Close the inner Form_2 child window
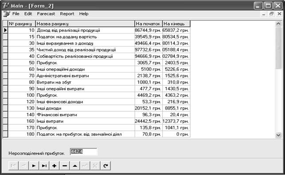 pos(279,14)
